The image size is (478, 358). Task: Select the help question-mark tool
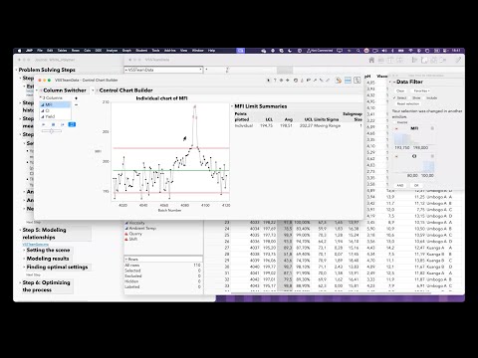tap(275, 81)
